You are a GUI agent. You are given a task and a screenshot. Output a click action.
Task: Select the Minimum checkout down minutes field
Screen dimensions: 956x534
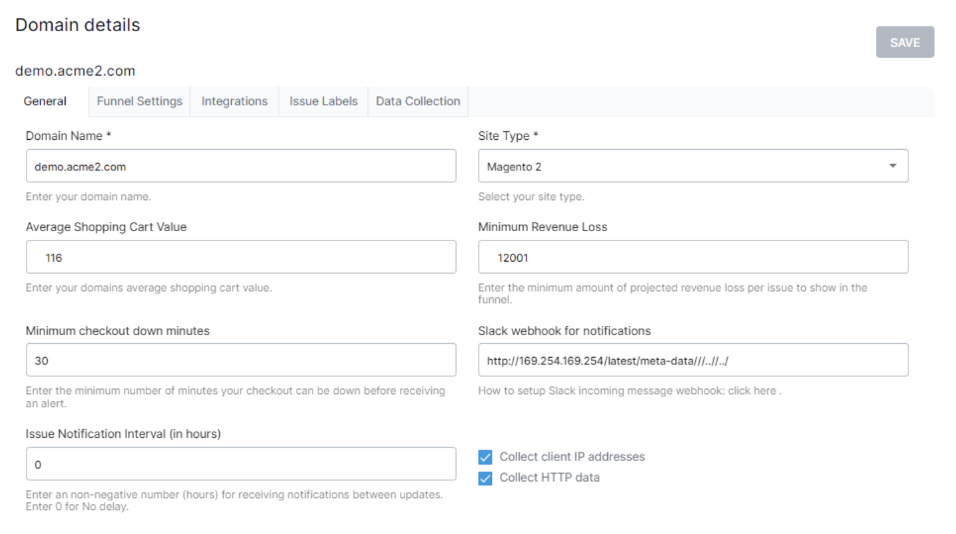click(241, 360)
